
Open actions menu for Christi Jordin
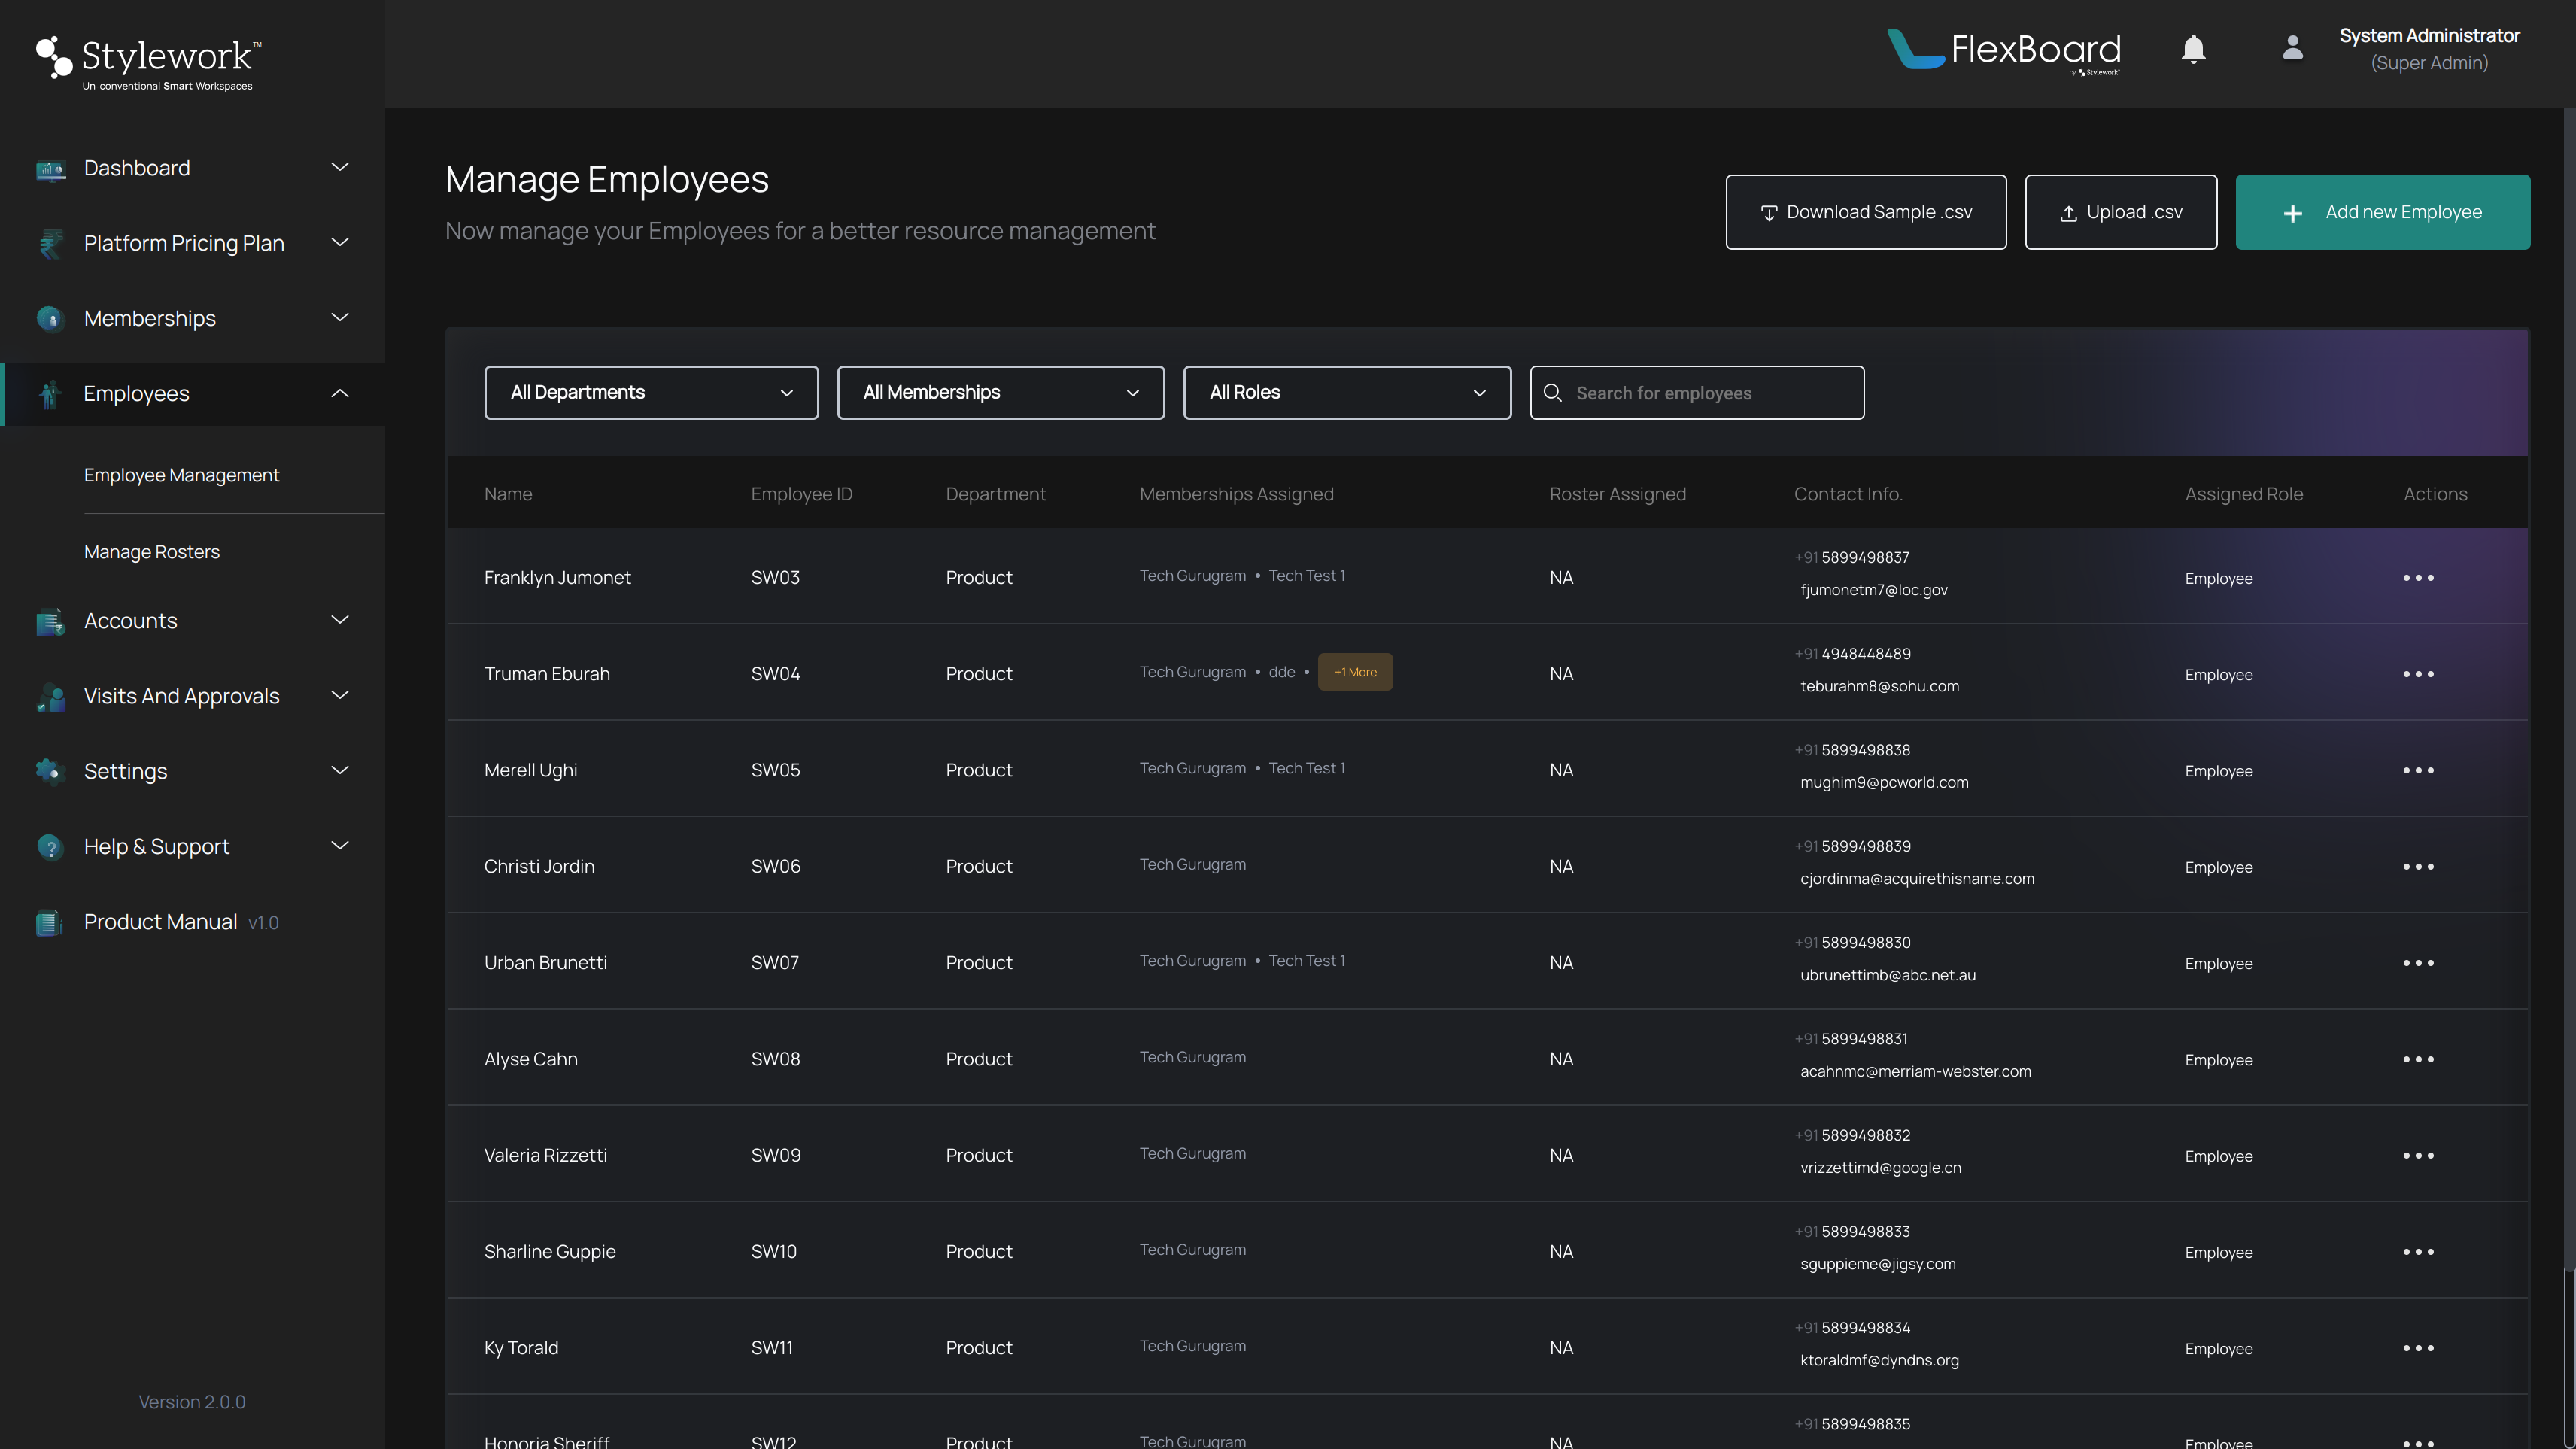coord(2418,867)
